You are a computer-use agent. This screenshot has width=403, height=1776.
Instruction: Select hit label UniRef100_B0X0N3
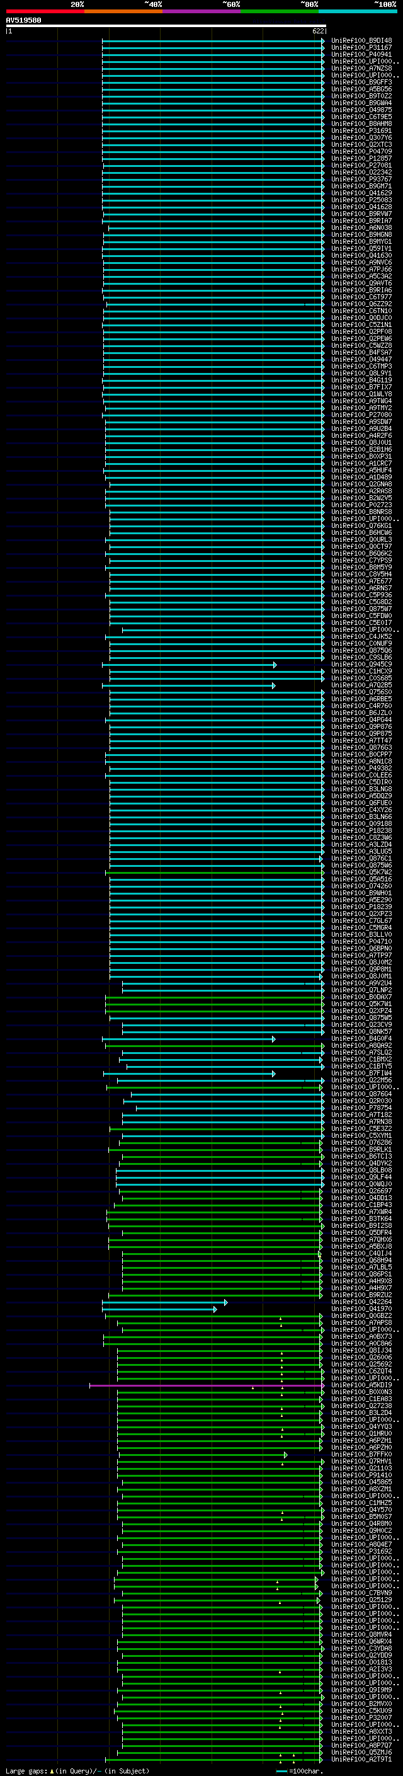tap(361, 1391)
